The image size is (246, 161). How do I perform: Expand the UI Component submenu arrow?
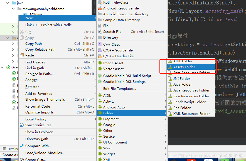tap(165, 142)
